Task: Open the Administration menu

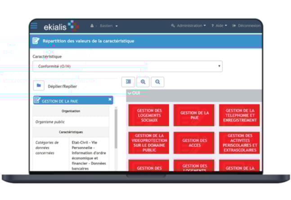Action: tap(189, 26)
